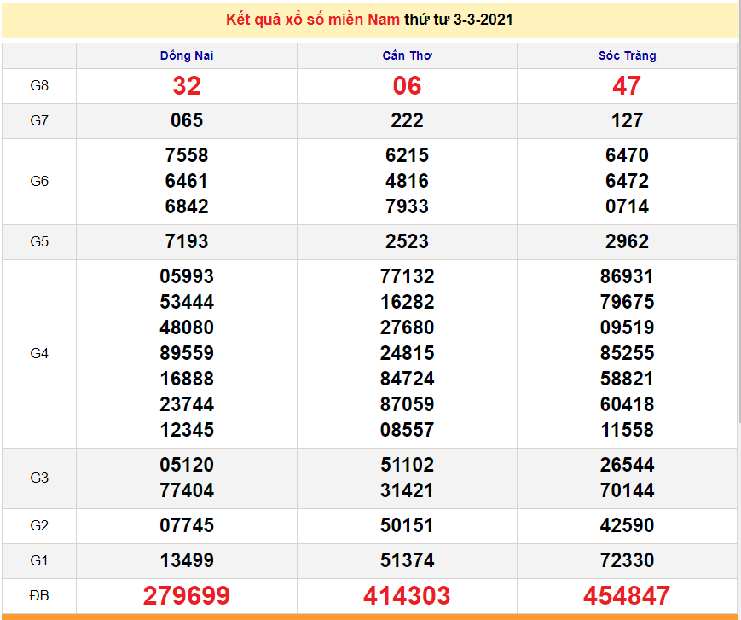This screenshot has height=620, width=741.
Task: Open the Cần Thơ province link
Action: coord(407,55)
